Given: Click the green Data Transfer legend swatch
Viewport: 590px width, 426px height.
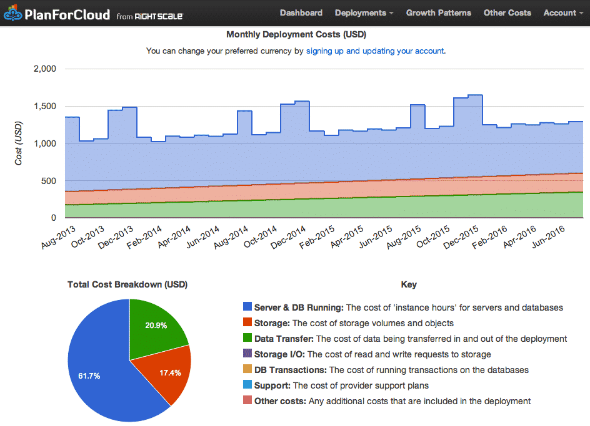Looking at the screenshot, I should 247,339.
